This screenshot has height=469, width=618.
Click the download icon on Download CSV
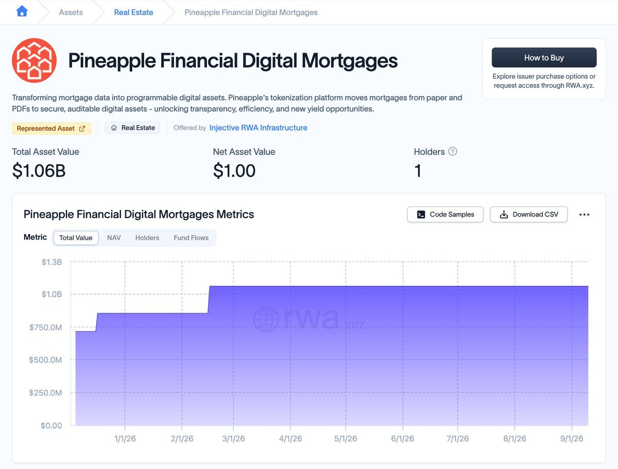(x=504, y=215)
